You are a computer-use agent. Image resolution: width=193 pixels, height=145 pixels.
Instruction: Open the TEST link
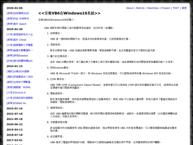[175, 8]
